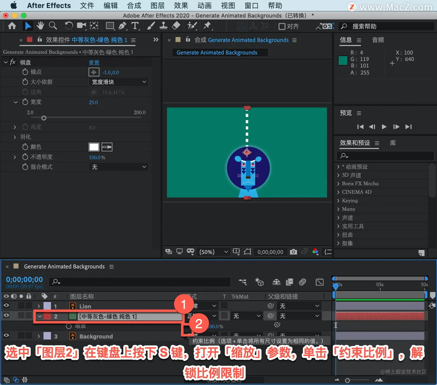Open the 50% magnification dropdown
The height and width of the screenshot is (385, 437).
pos(214,252)
